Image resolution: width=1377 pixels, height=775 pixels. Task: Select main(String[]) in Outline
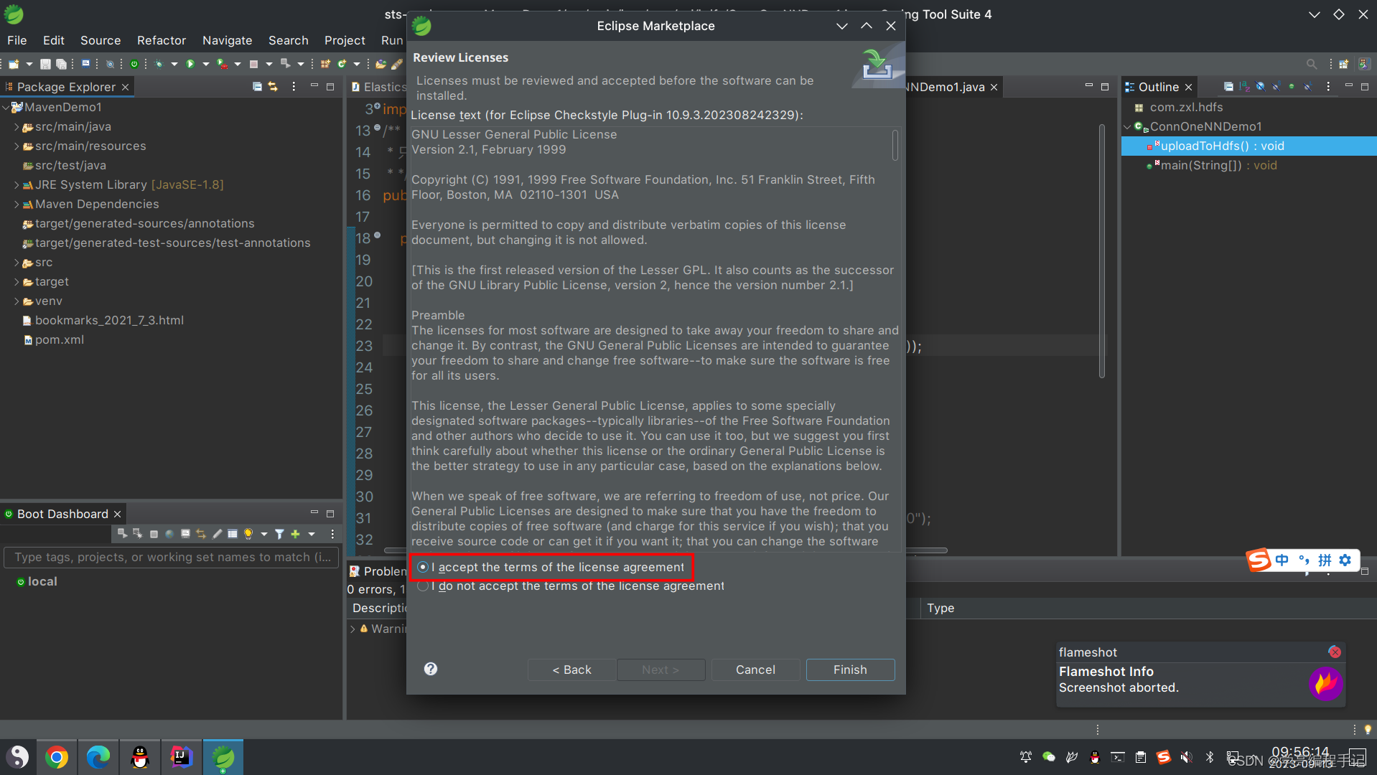tap(1219, 165)
